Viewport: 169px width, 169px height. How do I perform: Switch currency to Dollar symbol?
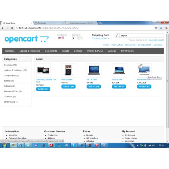pos(81,38)
